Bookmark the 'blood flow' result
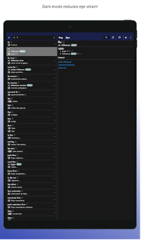 click(18, 171)
